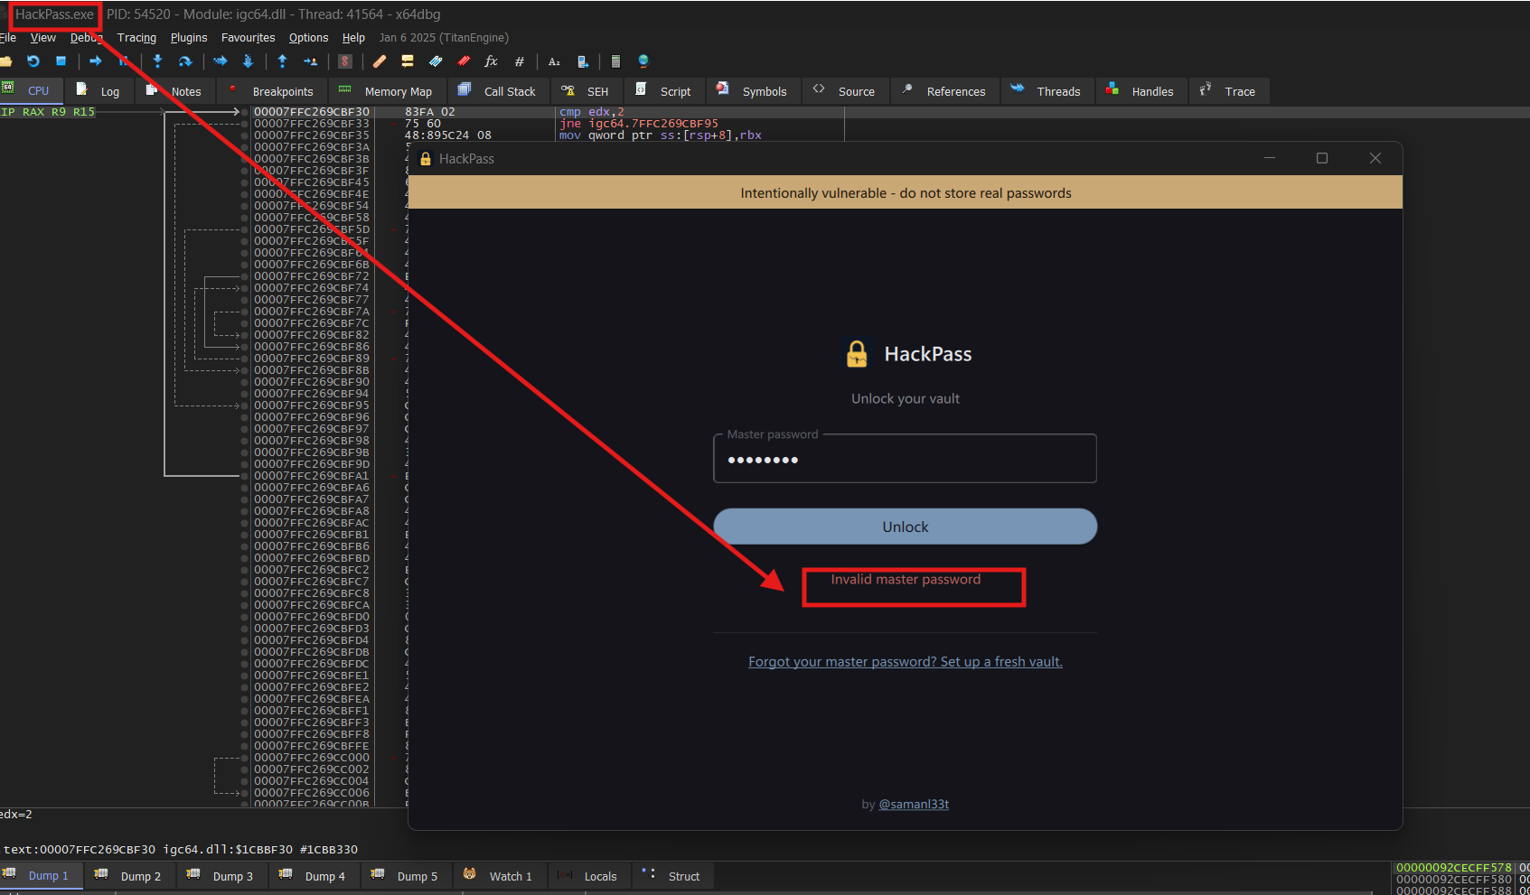Execute till return with the up-arrow icon
The height and width of the screenshot is (895, 1530).
pyautogui.click(x=283, y=61)
